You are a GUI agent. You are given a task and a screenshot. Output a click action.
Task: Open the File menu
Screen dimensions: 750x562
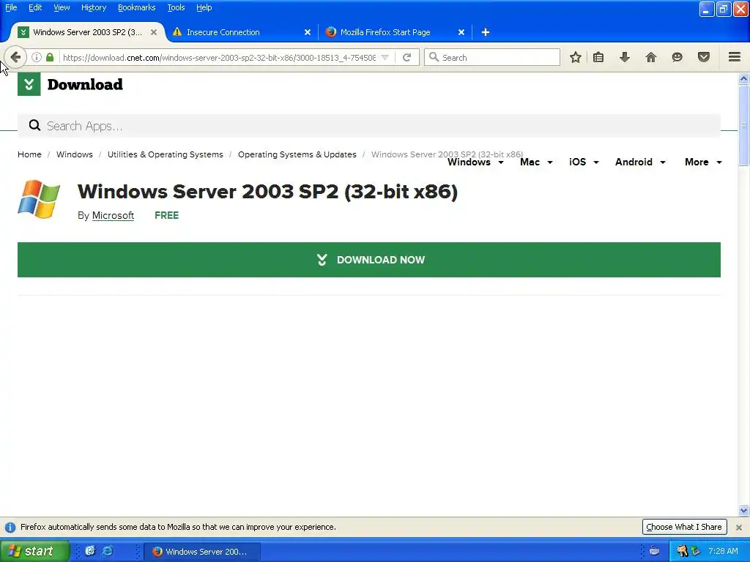click(x=11, y=7)
